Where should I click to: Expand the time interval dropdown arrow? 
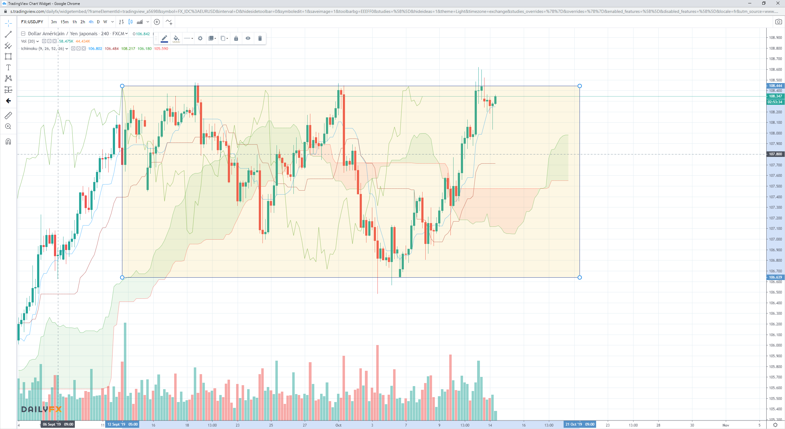(113, 22)
